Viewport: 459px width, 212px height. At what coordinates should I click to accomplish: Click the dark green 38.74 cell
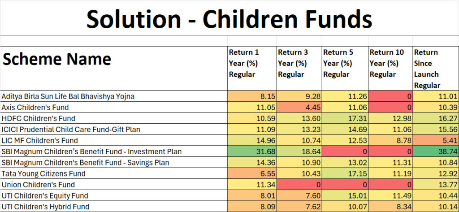[x=436, y=151]
